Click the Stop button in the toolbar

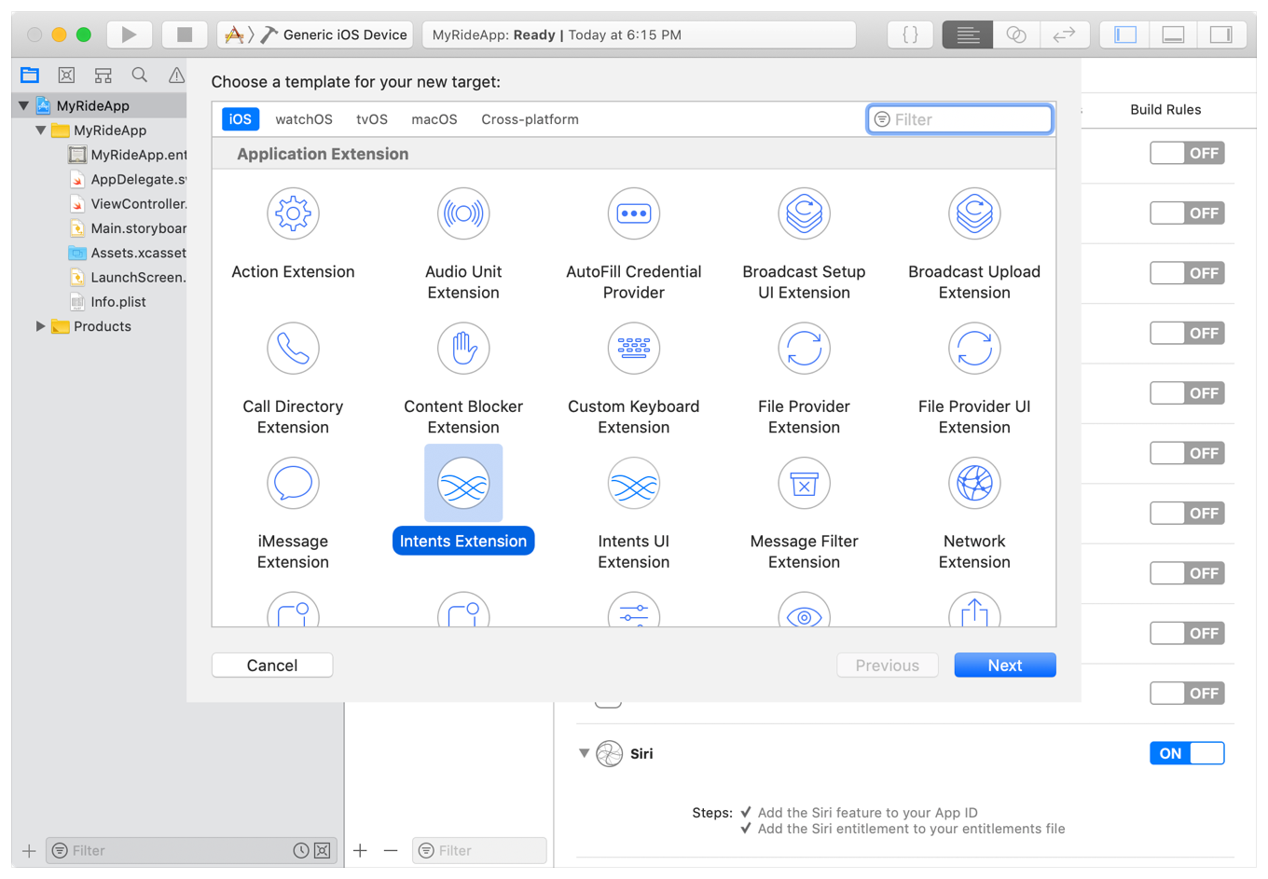184,34
